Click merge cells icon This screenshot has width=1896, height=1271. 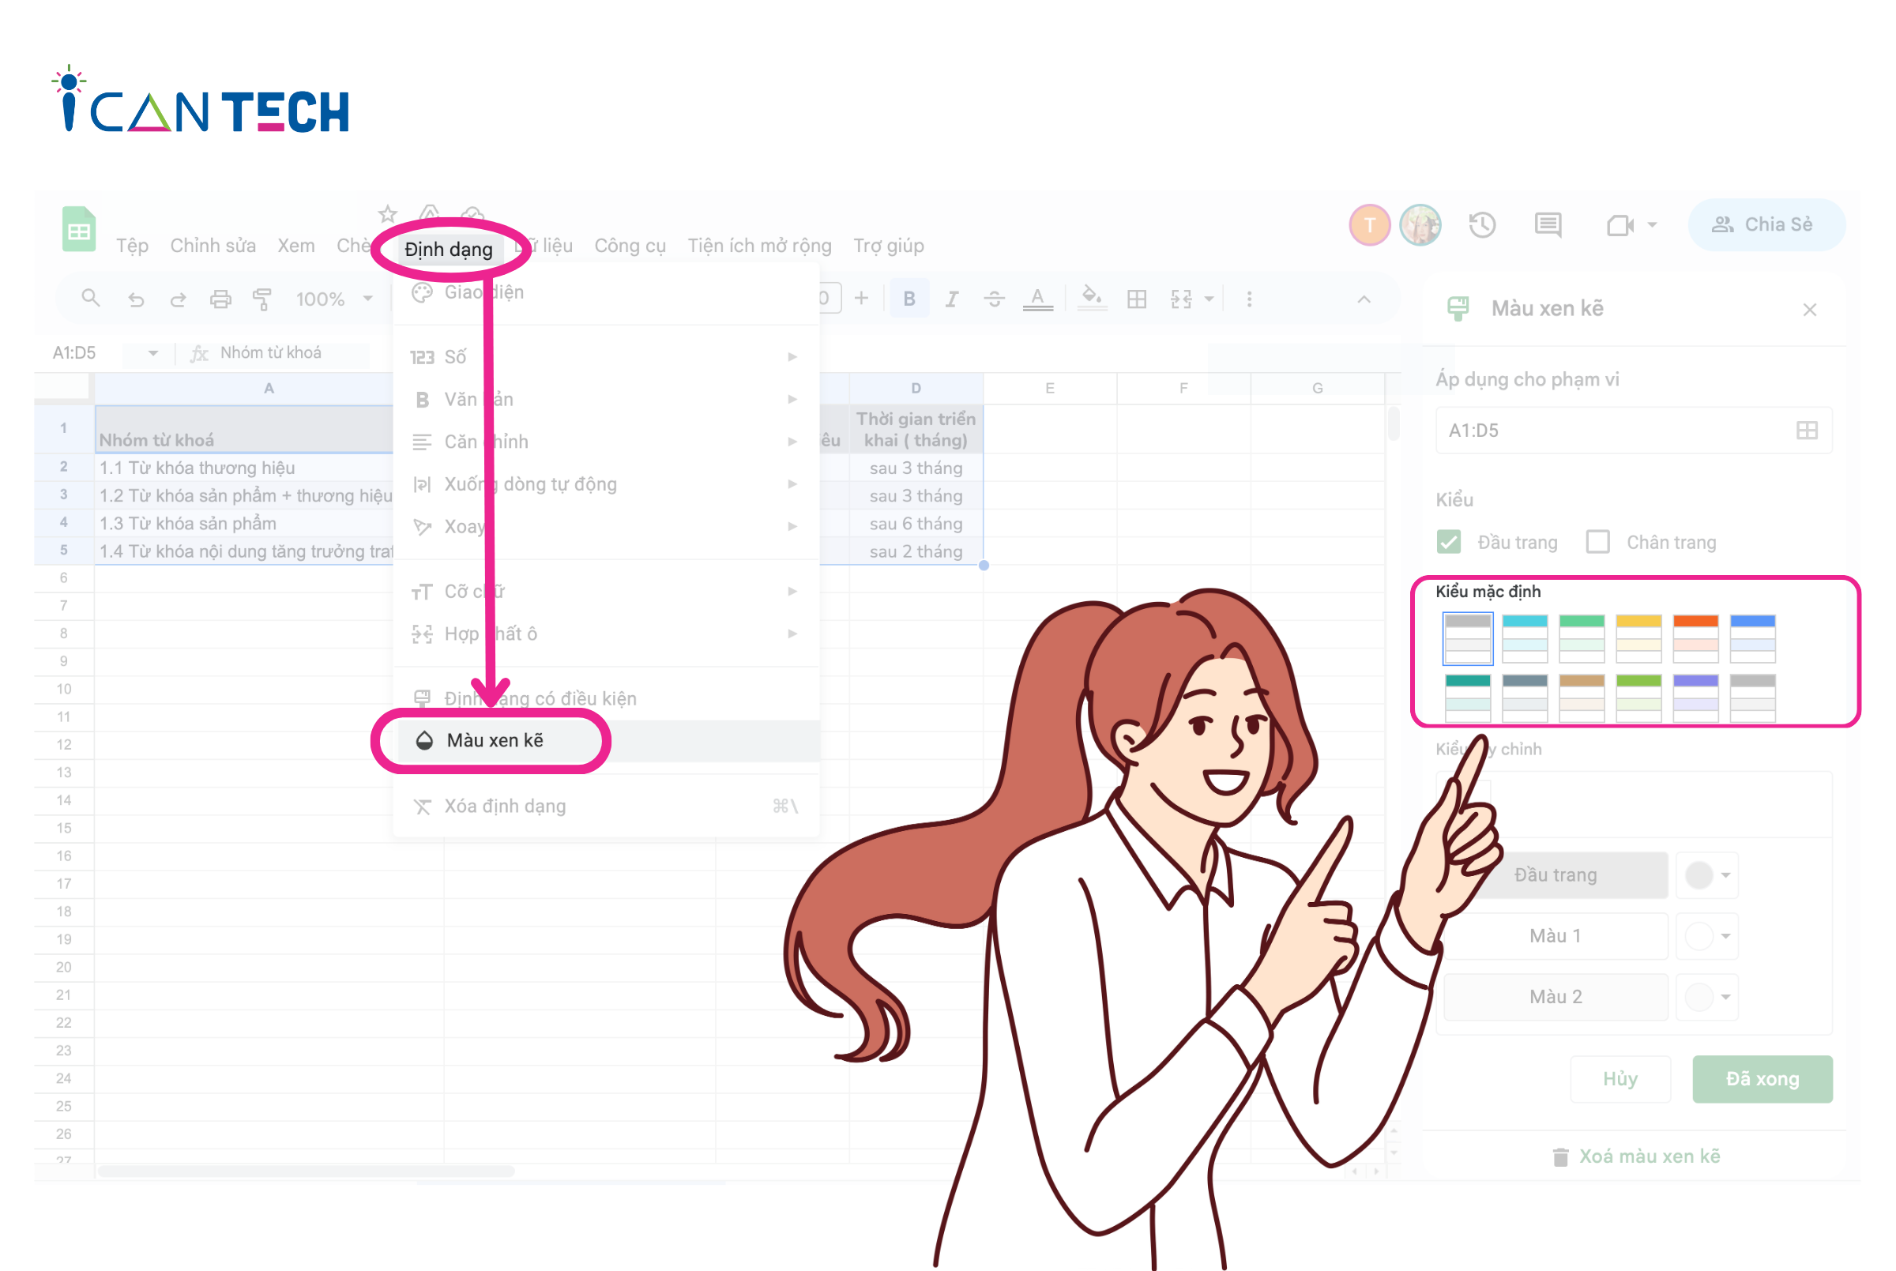(1181, 300)
